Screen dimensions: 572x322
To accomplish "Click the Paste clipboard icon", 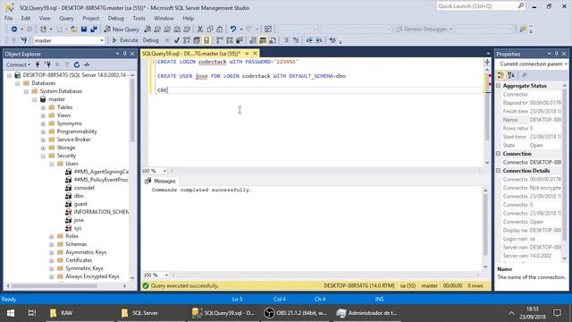I will (x=220, y=30).
